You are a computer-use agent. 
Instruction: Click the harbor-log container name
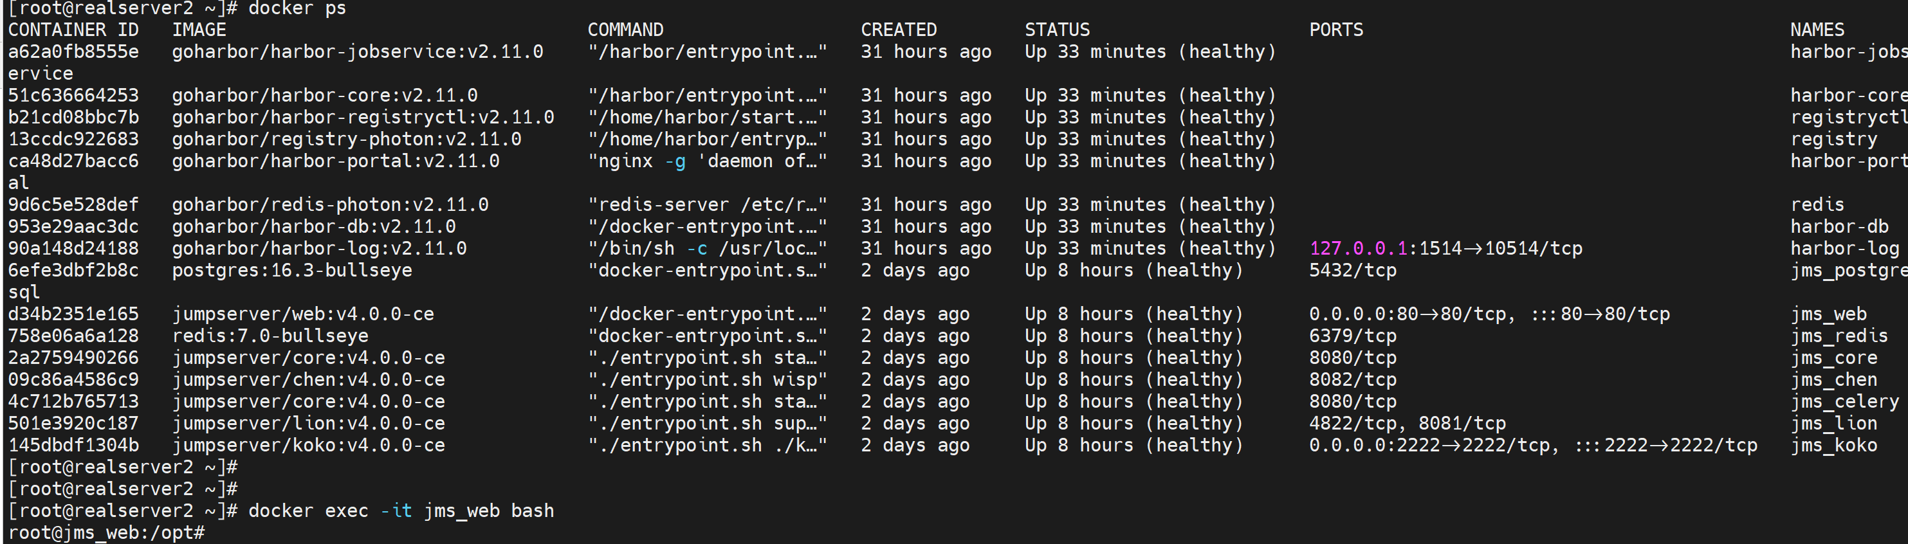[x=1844, y=249]
